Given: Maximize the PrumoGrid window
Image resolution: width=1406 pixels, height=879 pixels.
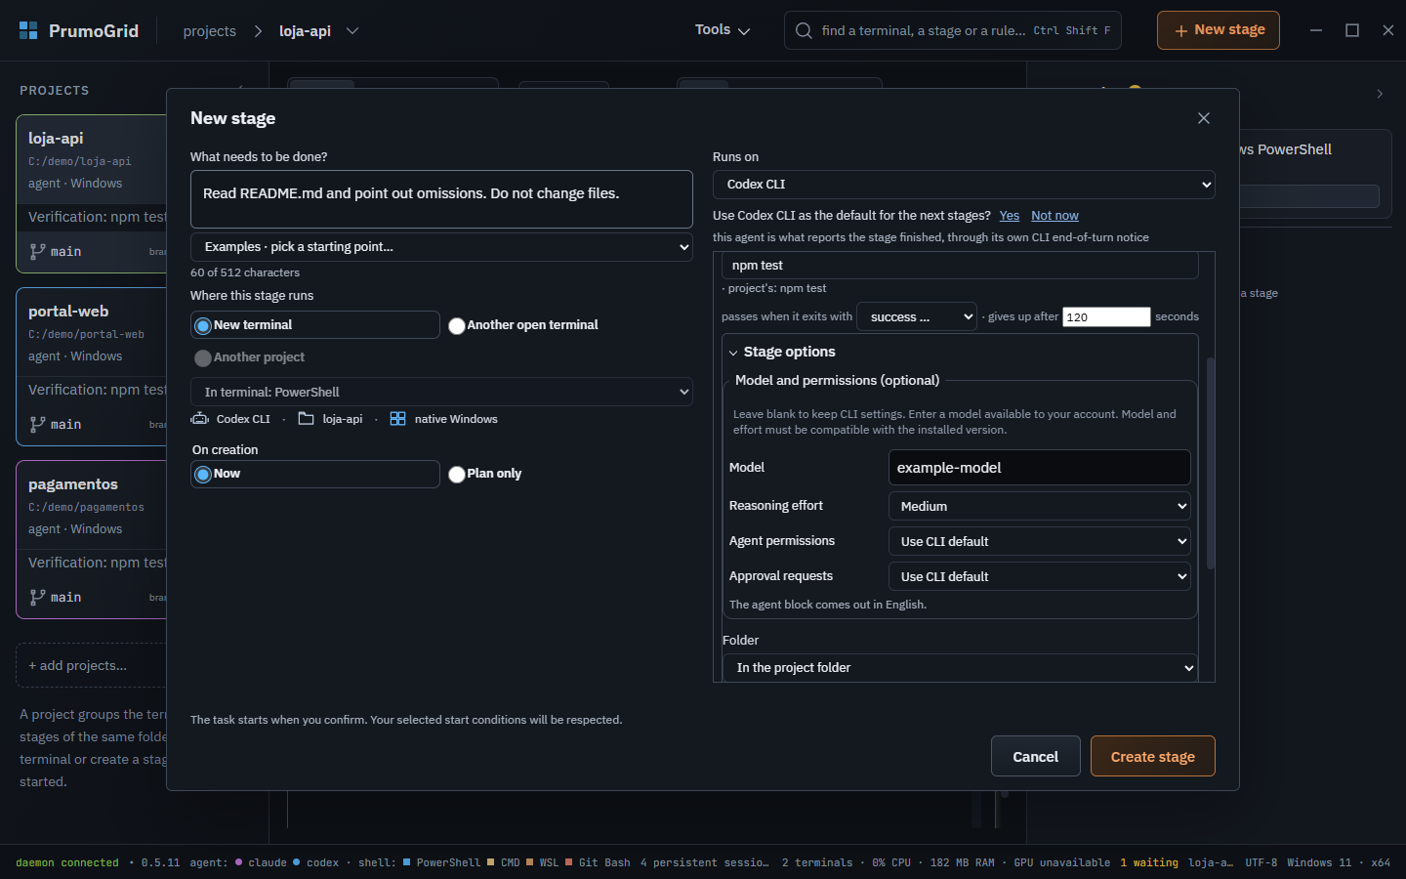Looking at the screenshot, I should point(1352,30).
